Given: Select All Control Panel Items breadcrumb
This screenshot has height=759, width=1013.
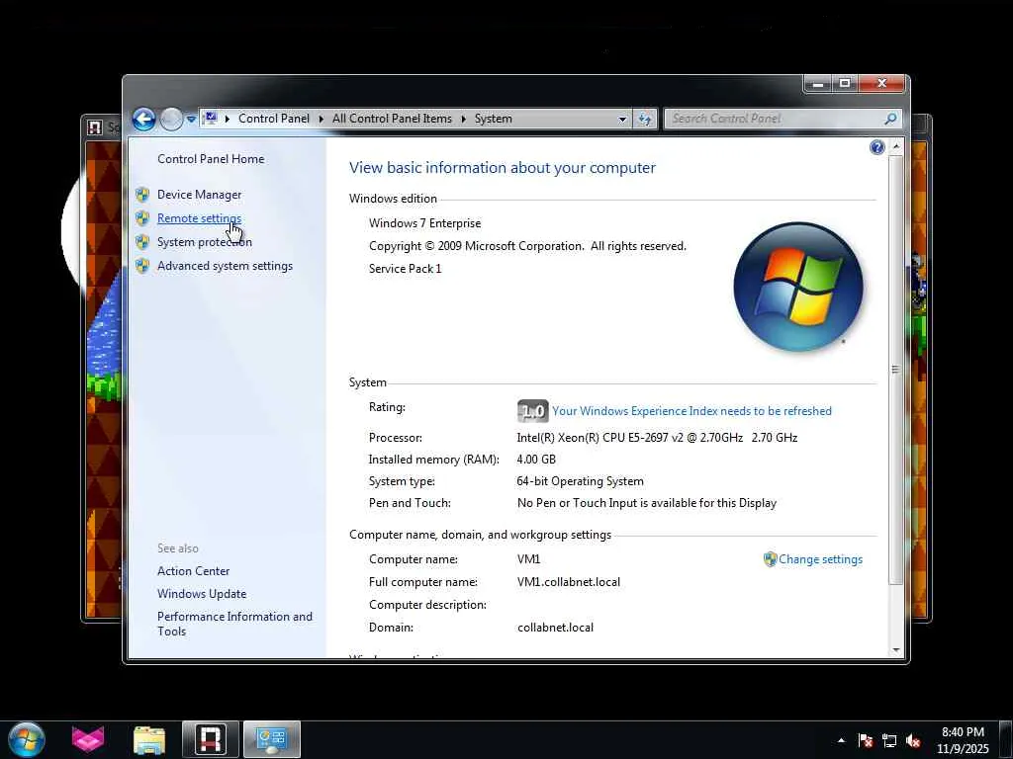Looking at the screenshot, I should coord(392,119).
